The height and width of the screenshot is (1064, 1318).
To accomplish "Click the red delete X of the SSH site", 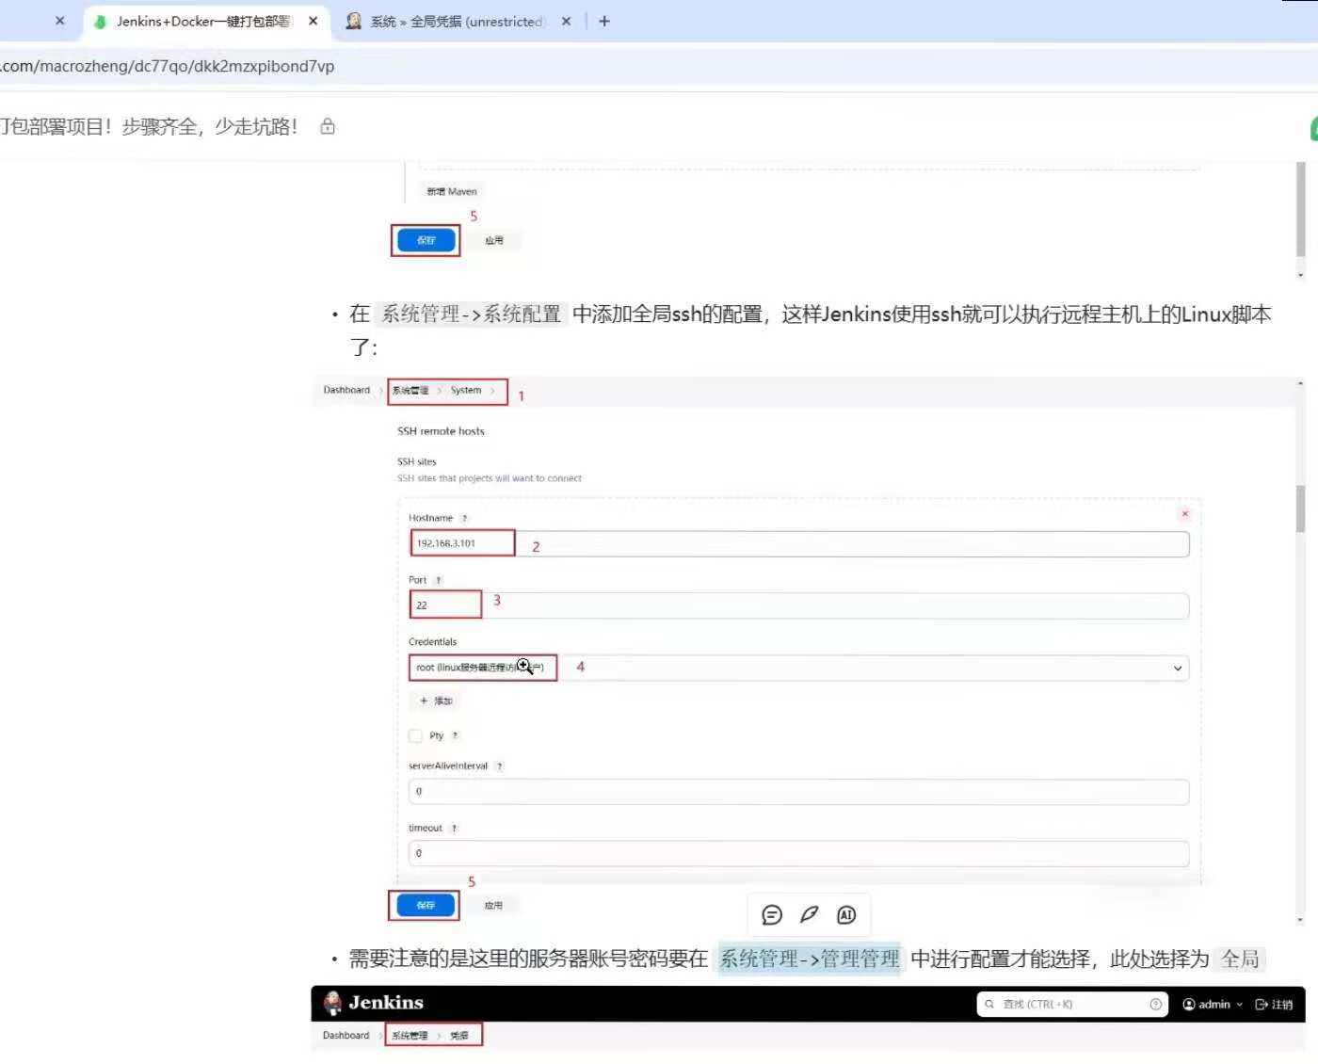I will [1185, 514].
